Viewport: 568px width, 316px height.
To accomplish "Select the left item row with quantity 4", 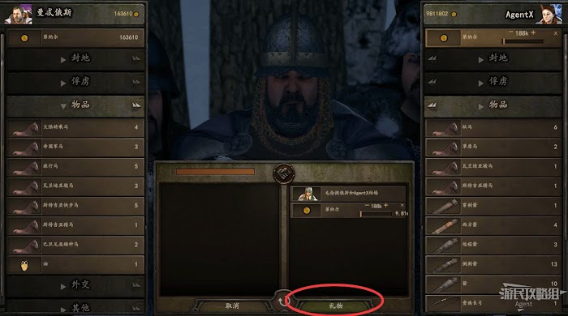I will click(x=75, y=128).
